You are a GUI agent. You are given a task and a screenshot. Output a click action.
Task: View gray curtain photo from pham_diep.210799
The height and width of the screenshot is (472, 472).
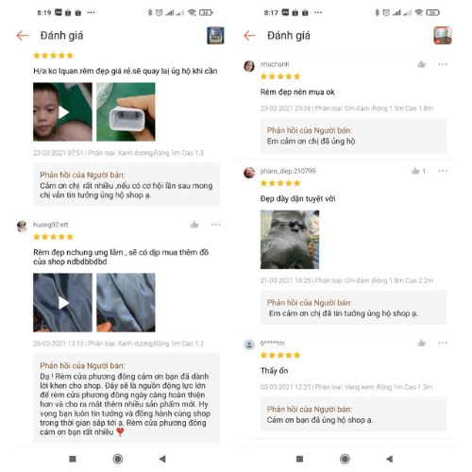coord(290,240)
